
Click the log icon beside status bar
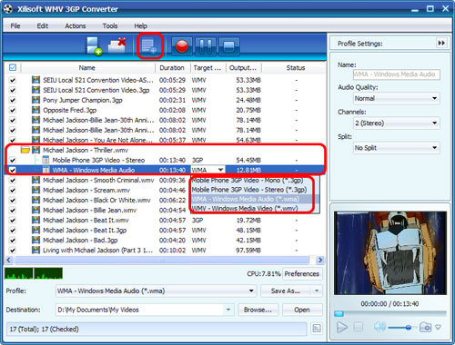[317, 329]
